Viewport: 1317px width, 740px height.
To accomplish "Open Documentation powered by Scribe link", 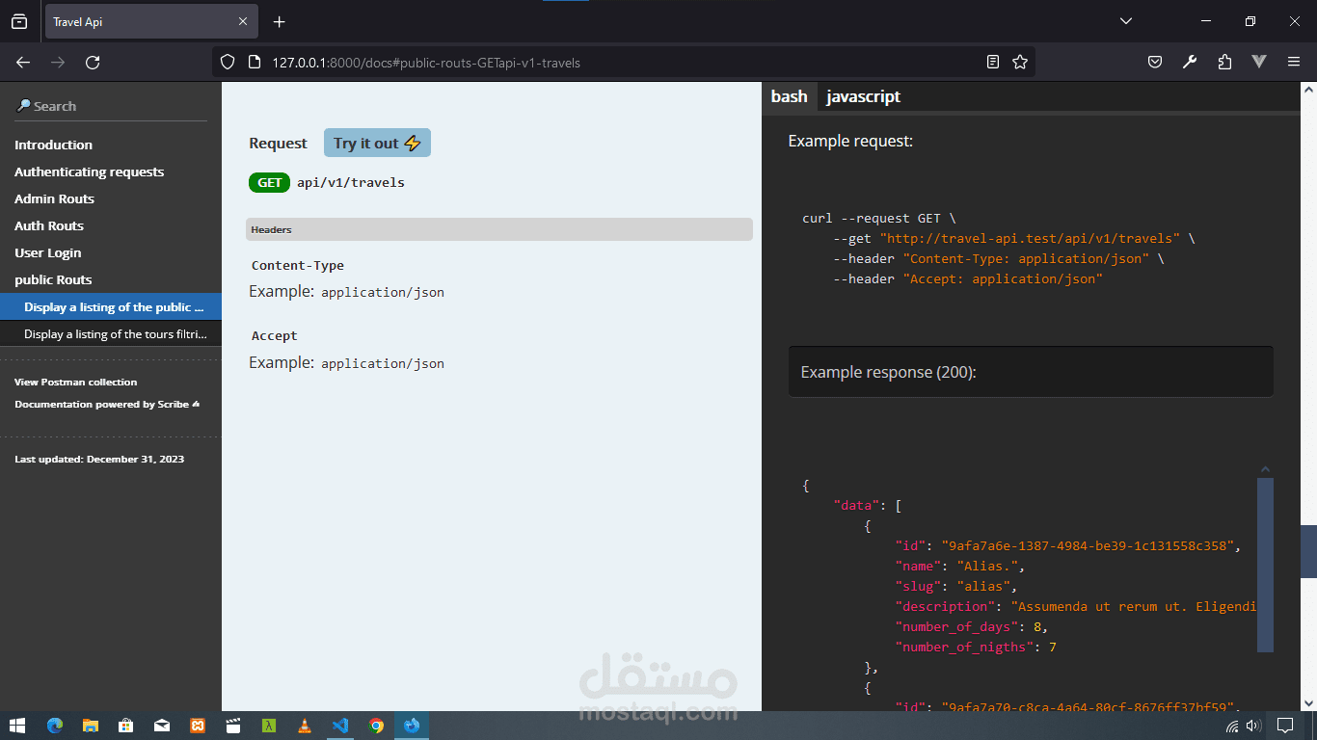I will click(107, 404).
